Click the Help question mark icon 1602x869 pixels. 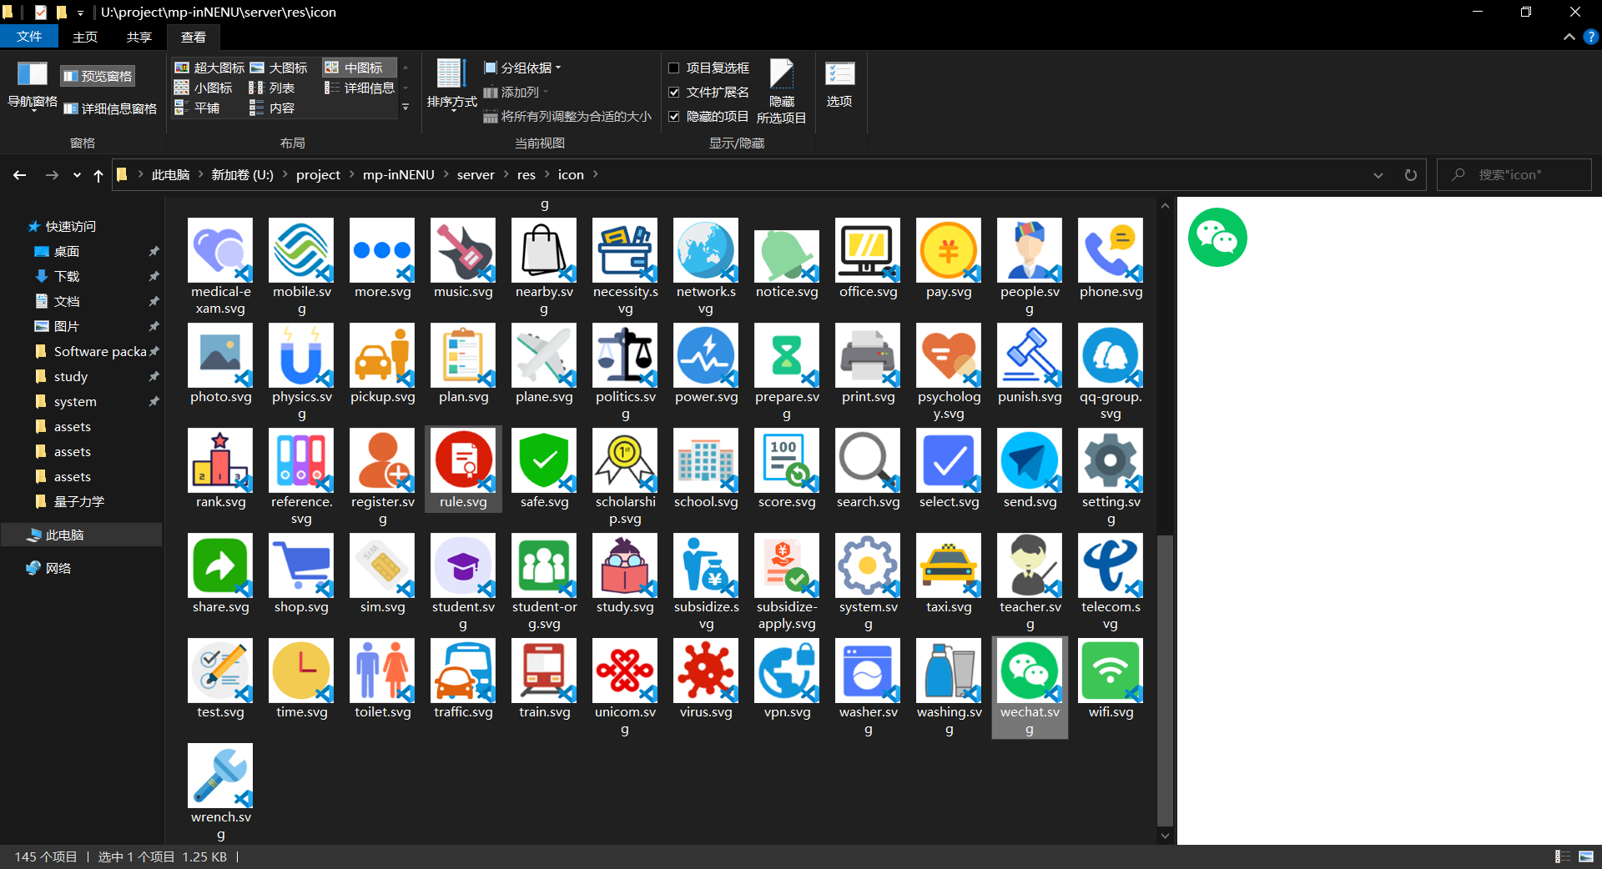point(1590,37)
